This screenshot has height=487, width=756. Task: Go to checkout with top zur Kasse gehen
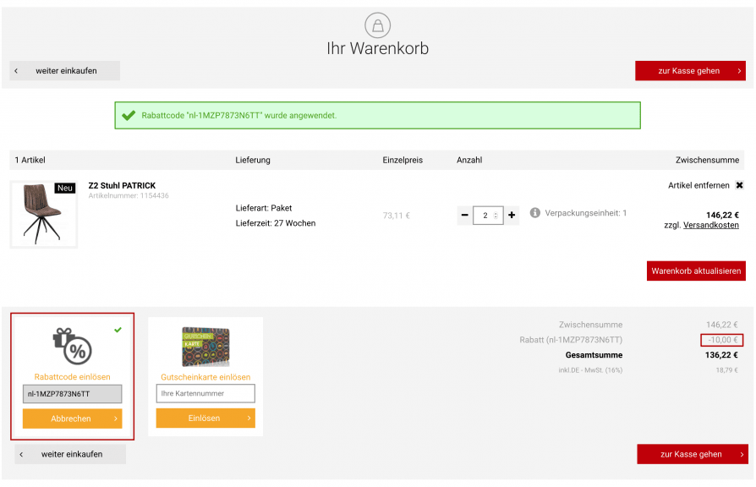[690, 71]
